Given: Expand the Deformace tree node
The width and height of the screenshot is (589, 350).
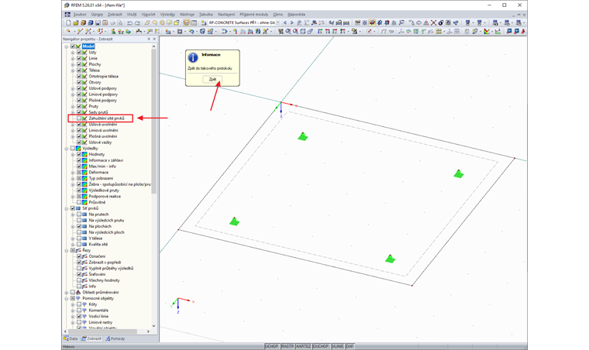Looking at the screenshot, I should click(73, 173).
